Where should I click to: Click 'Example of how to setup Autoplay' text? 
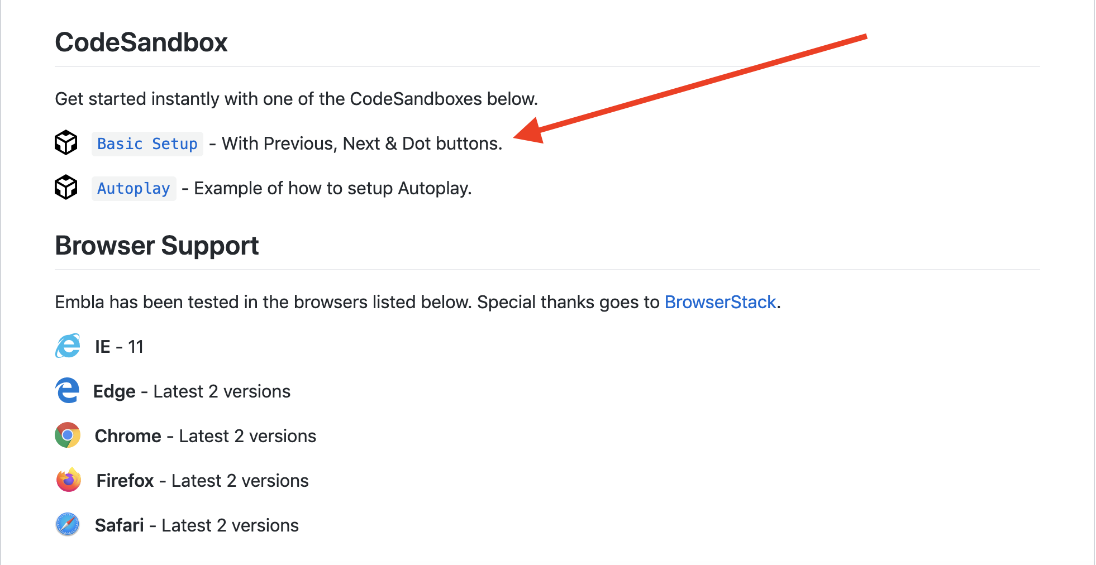point(333,188)
